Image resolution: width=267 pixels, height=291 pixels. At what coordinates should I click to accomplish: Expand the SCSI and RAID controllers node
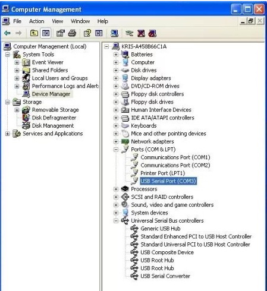(x=116, y=197)
